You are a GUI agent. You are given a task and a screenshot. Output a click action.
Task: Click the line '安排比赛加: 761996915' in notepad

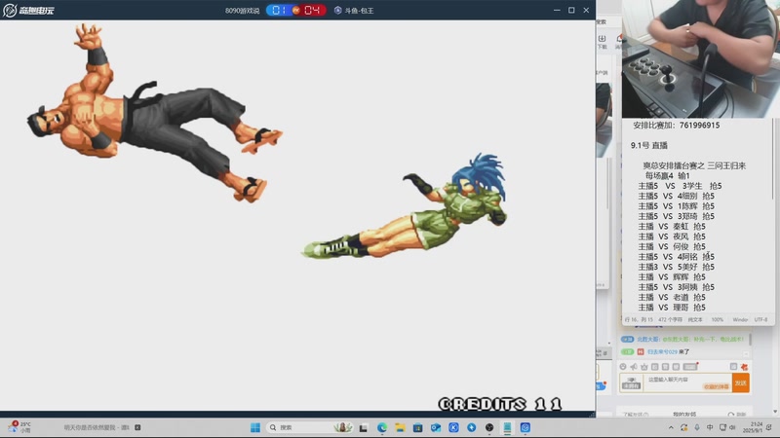[676, 126]
